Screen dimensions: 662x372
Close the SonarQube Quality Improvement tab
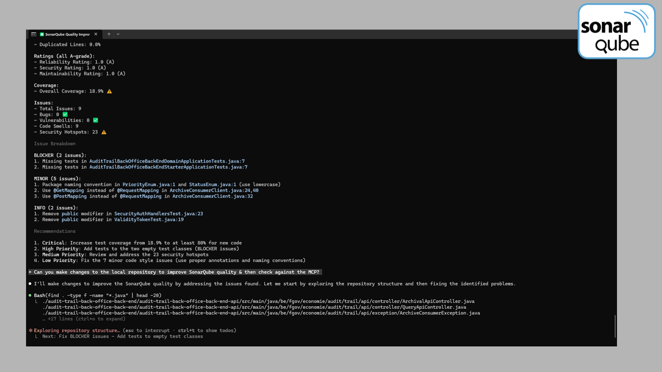96,34
